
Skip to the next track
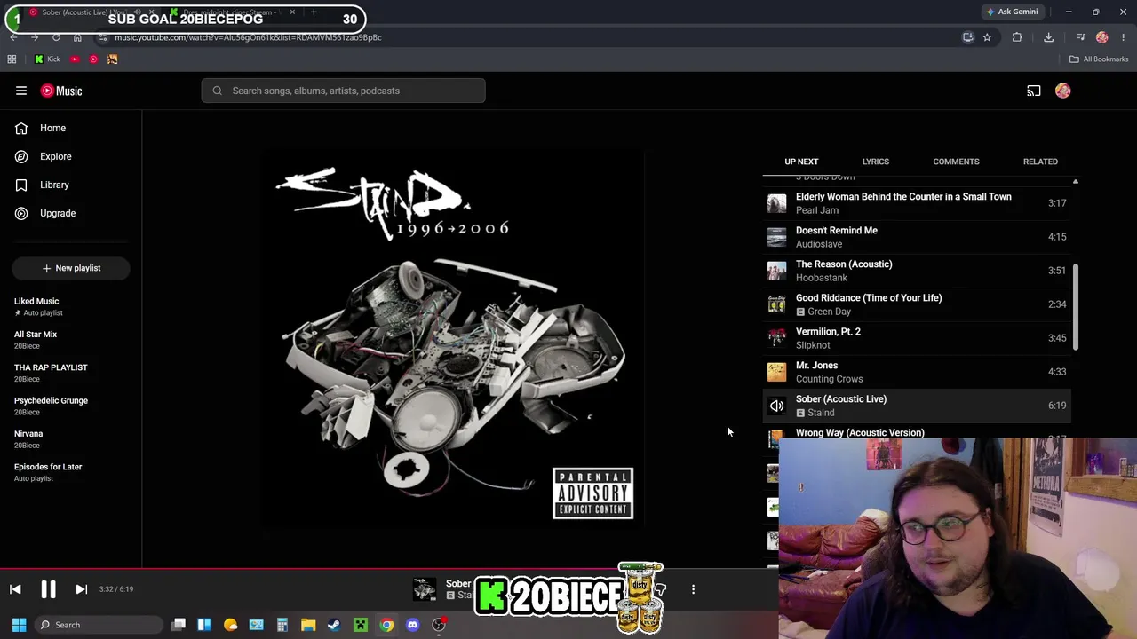[81, 589]
